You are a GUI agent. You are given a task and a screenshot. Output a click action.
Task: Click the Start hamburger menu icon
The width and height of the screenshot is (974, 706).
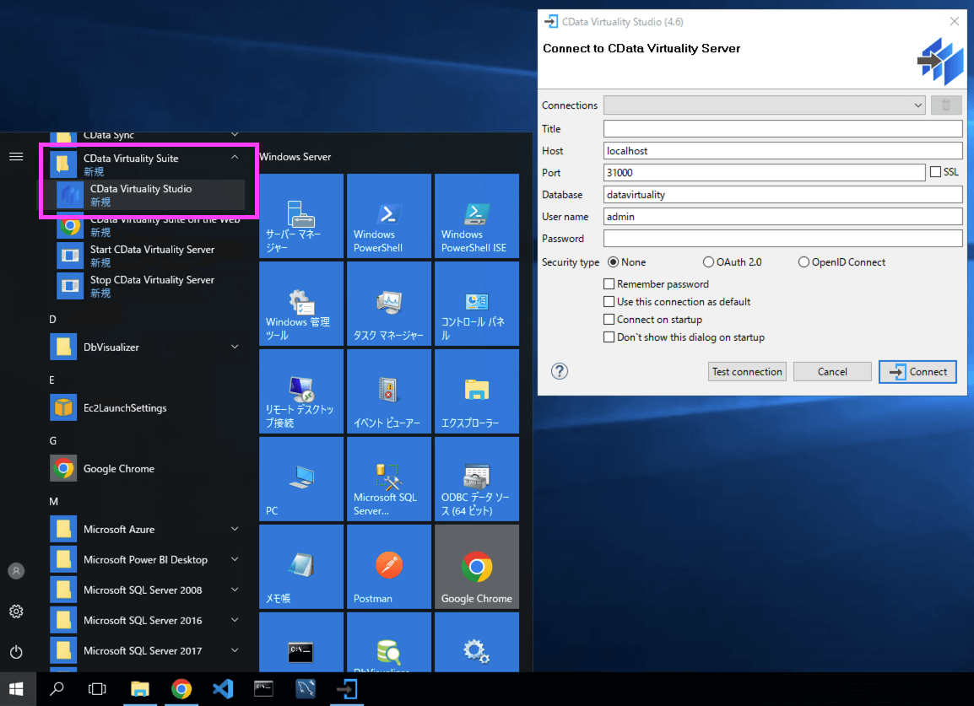pos(16,157)
